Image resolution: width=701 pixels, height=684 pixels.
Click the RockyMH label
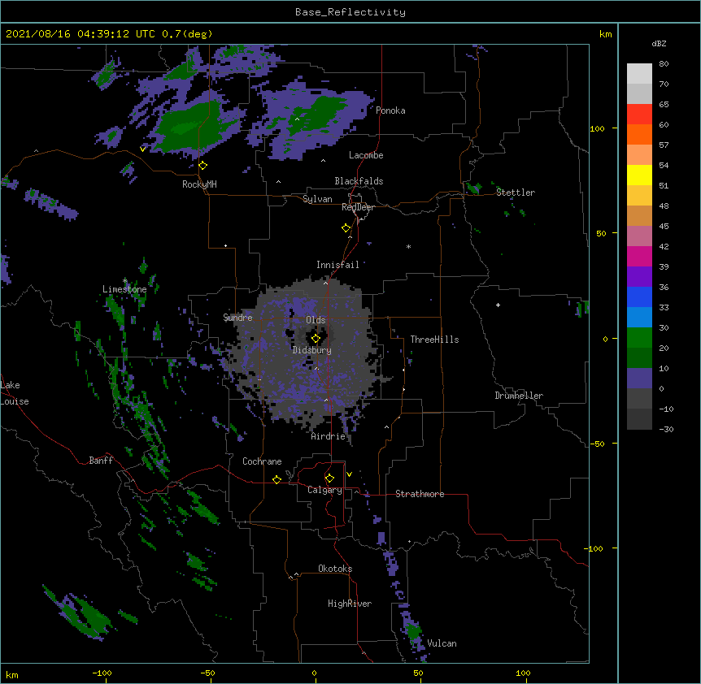pos(199,184)
